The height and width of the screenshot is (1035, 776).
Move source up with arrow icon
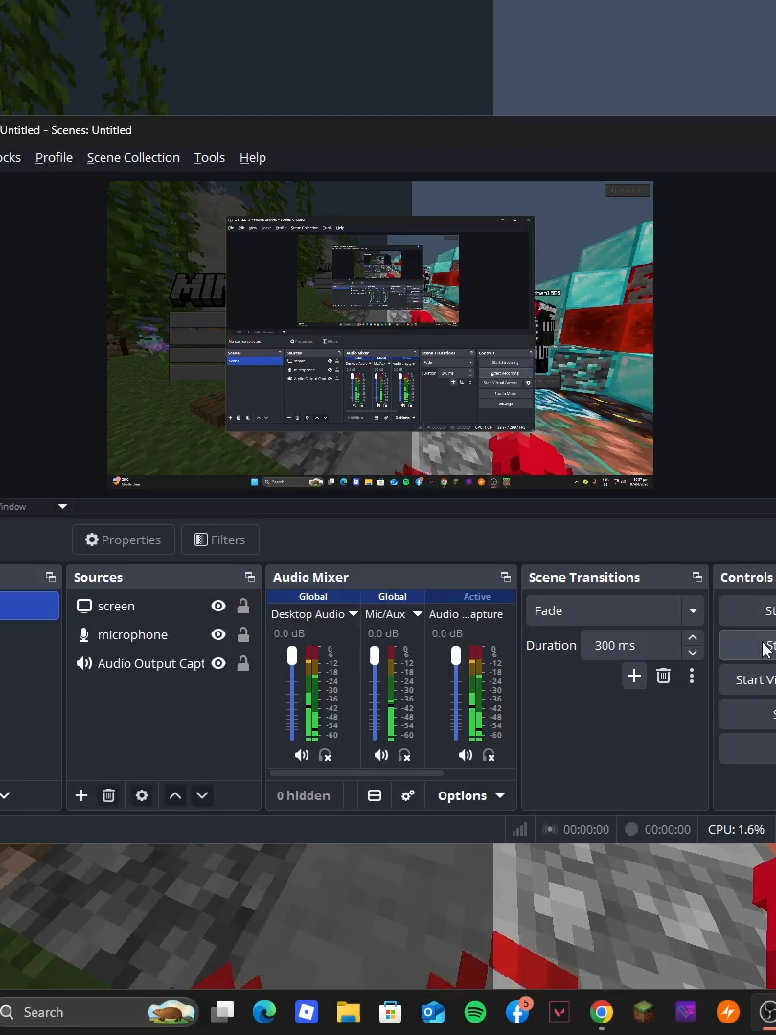175,795
